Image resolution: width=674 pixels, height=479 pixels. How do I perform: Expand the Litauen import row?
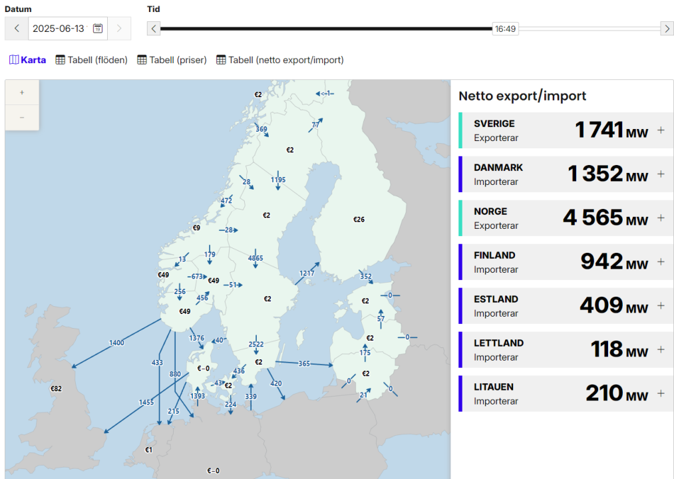[661, 394]
